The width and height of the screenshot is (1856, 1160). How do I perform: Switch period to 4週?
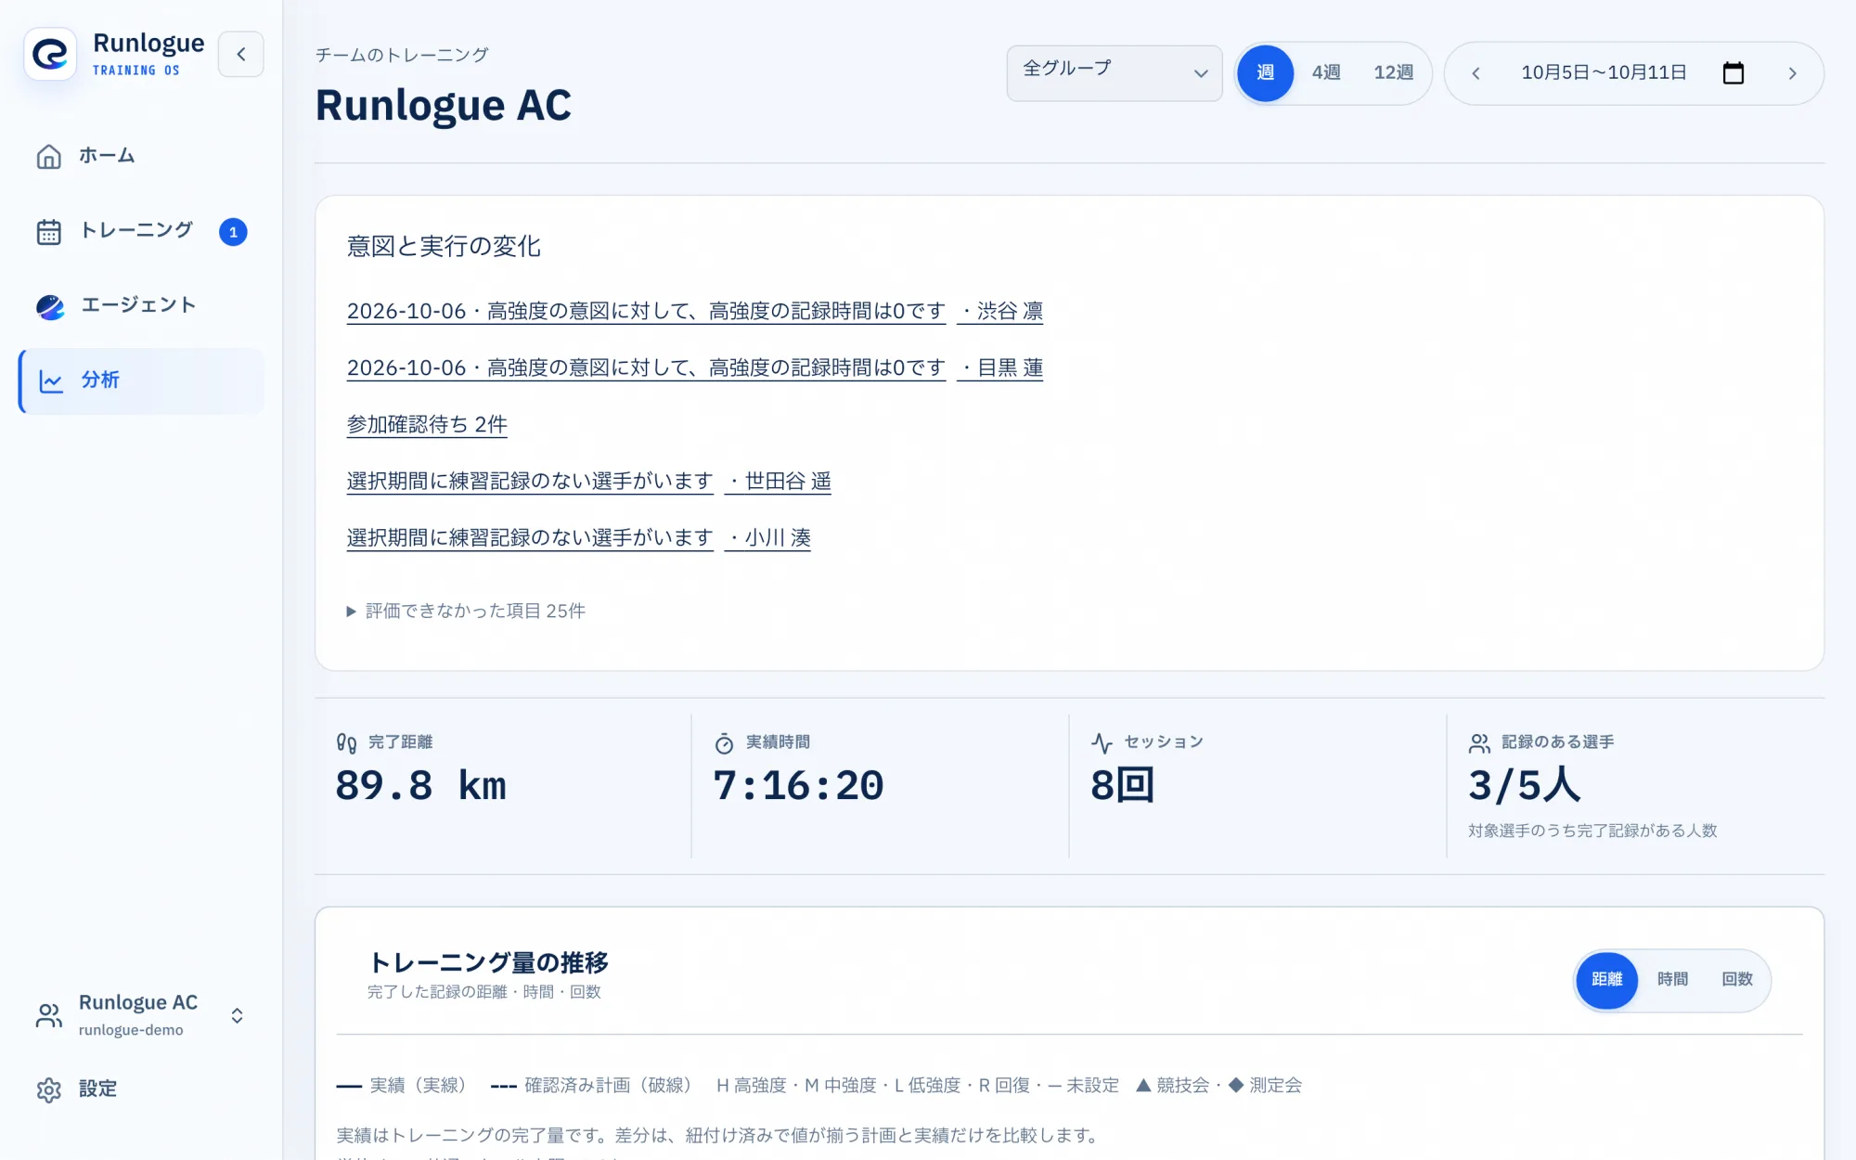click(x=1326, y=72)
